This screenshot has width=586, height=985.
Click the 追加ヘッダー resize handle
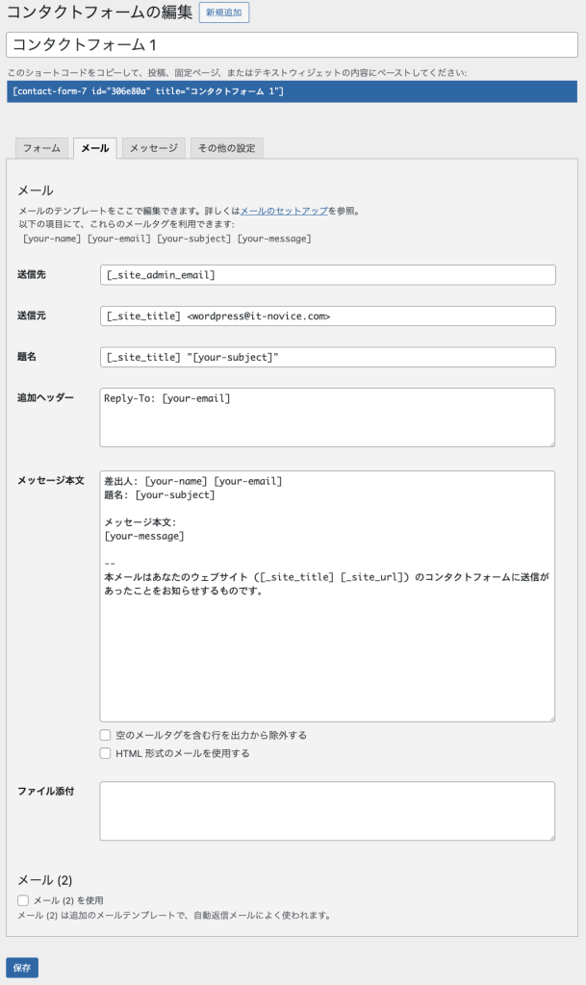pos(551,442)
